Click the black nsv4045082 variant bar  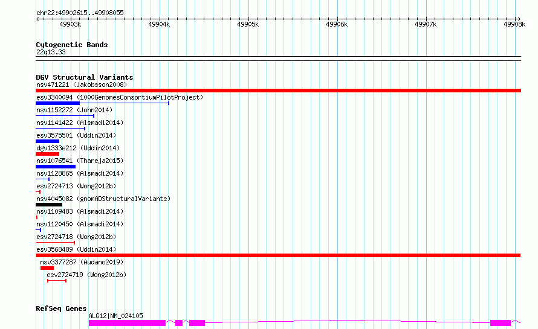(49, 205)
